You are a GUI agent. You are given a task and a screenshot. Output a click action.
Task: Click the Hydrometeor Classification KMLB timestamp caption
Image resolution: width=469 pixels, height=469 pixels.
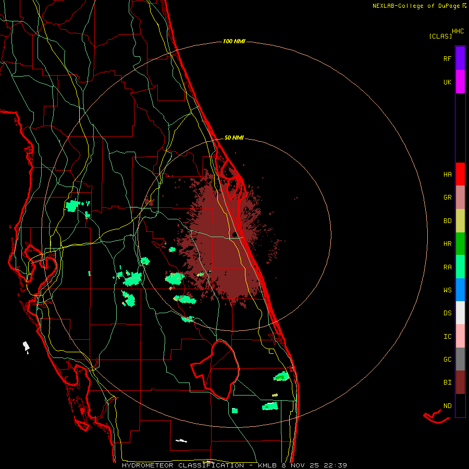click(x=234, y=465)
